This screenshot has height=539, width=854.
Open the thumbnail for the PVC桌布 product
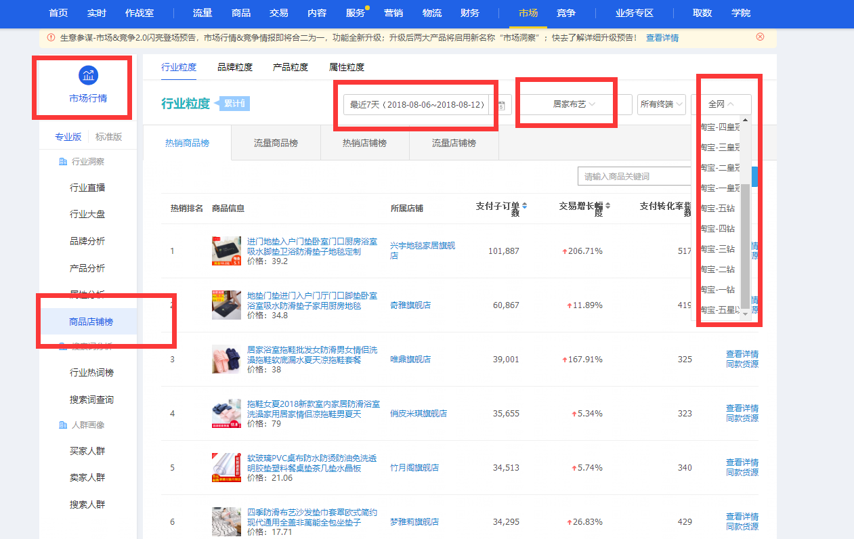226,467
